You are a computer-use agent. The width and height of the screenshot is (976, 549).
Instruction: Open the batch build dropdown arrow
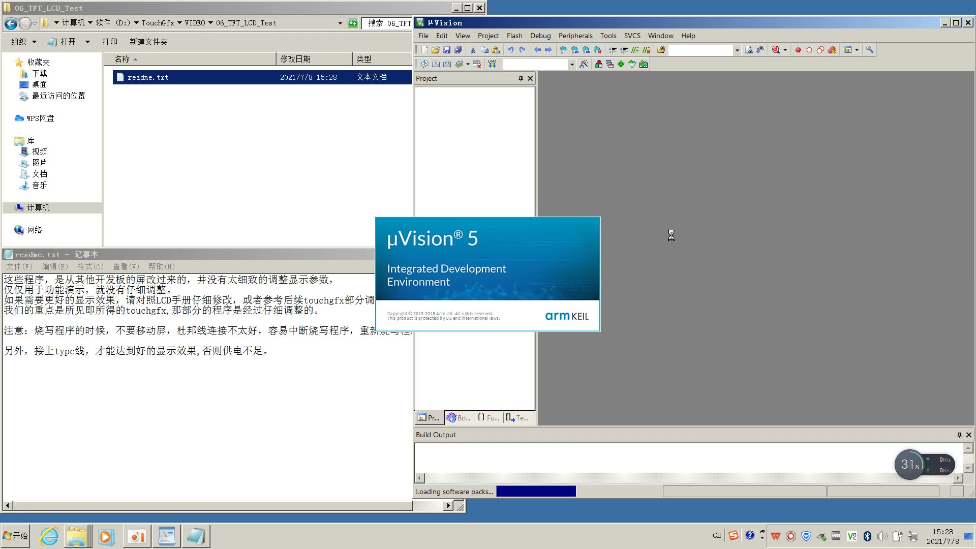(468, 64)
